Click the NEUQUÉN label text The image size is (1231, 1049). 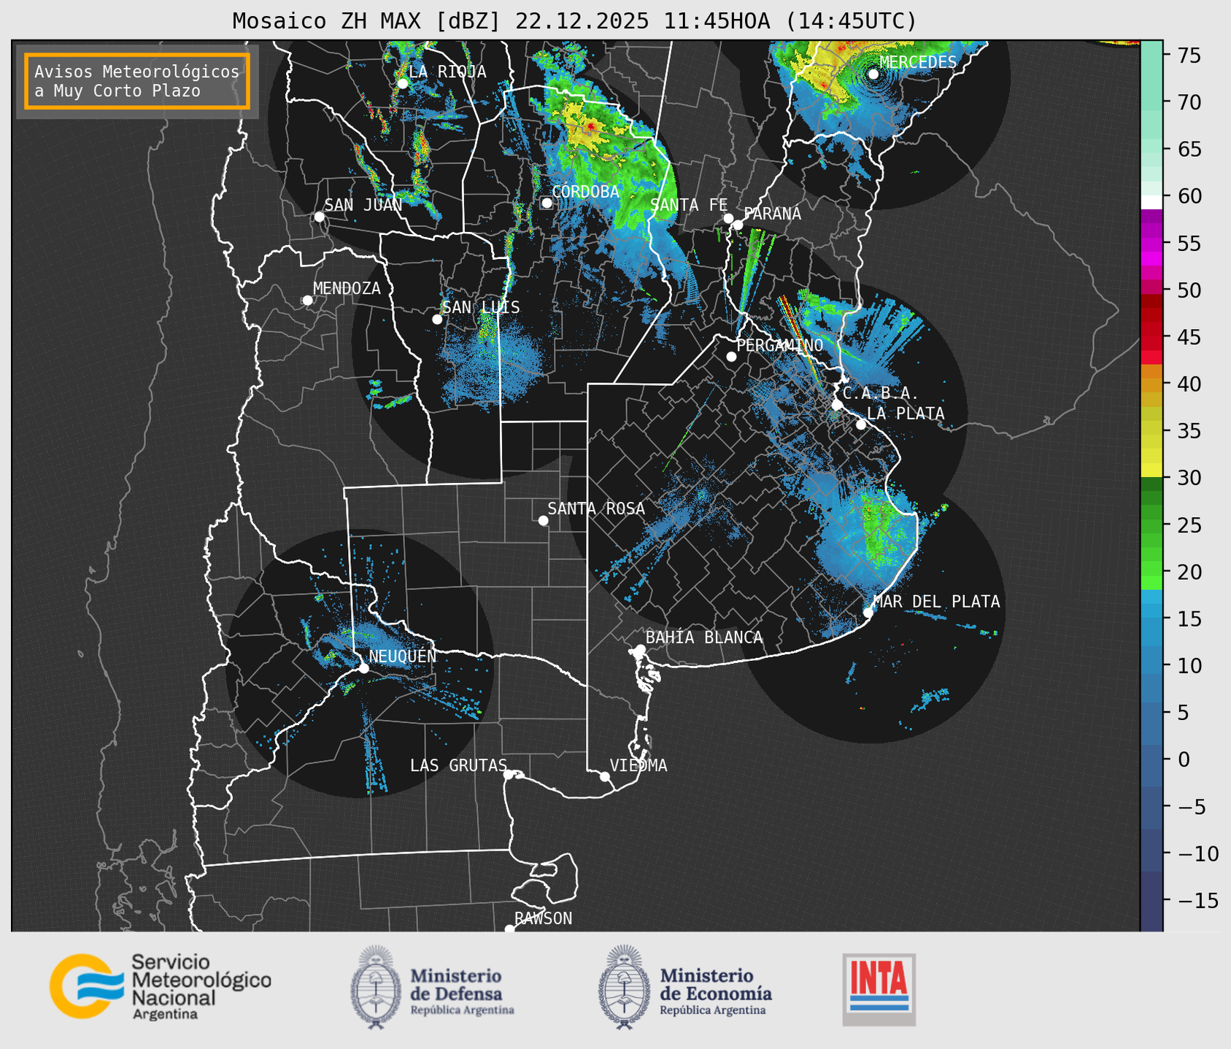[403, 656]
